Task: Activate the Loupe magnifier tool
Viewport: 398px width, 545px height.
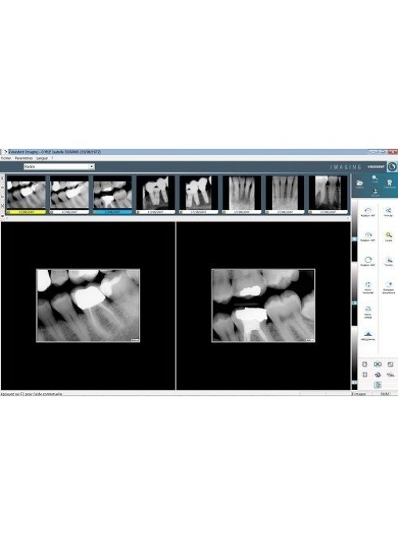Action: point(389,236)
